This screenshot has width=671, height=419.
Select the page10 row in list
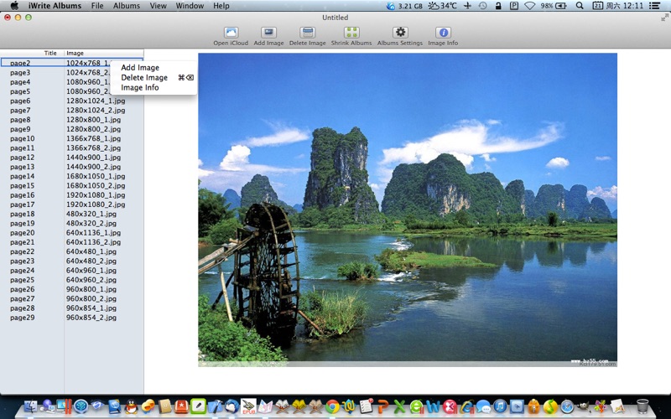[x=72, y=138]
